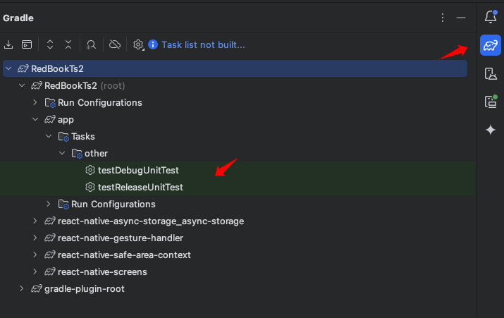Viewport: 504px width, 318px height.
Task: Click the folder icon beside Tasks
Action: click(63, 137)
